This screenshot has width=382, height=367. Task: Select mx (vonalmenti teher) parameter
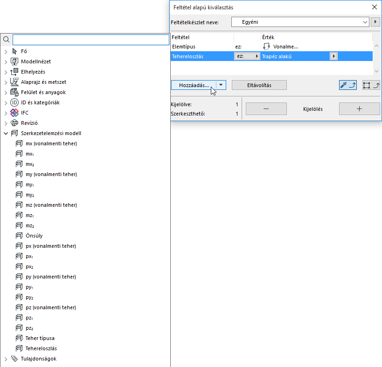tap(51, 143)
